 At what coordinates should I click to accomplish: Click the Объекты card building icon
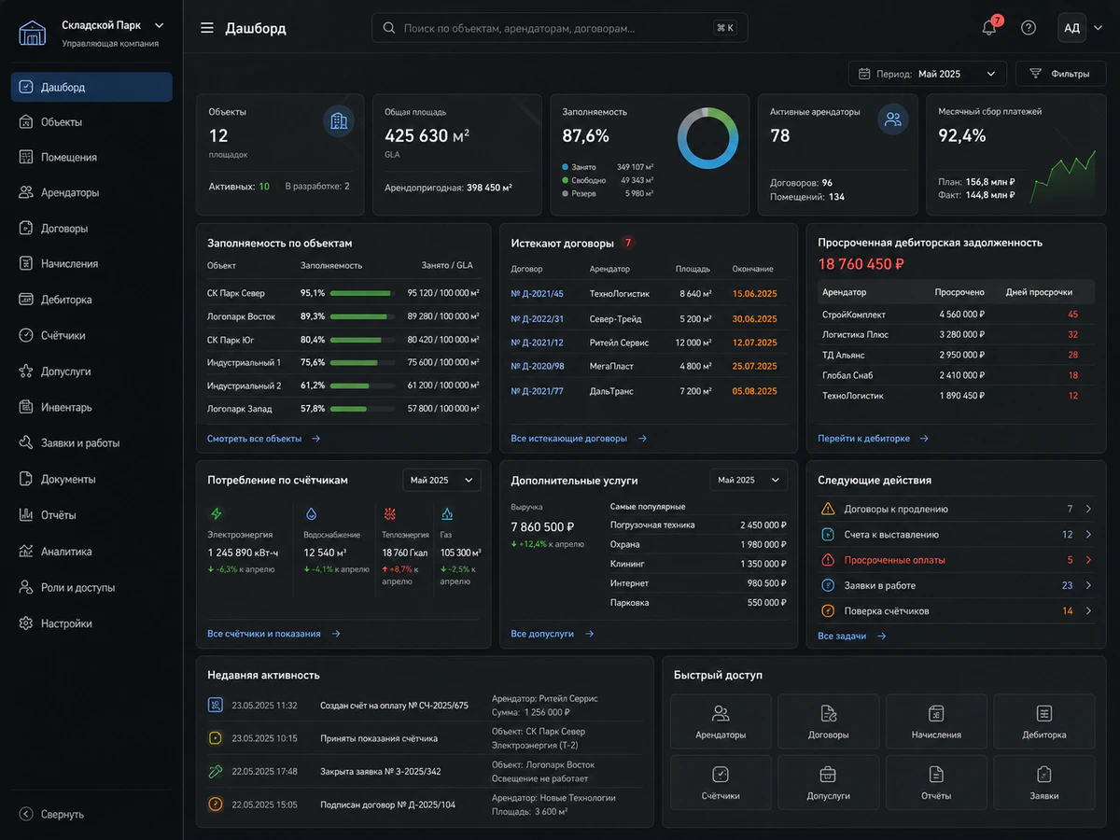pyautogui.click(x=339, y=121)
